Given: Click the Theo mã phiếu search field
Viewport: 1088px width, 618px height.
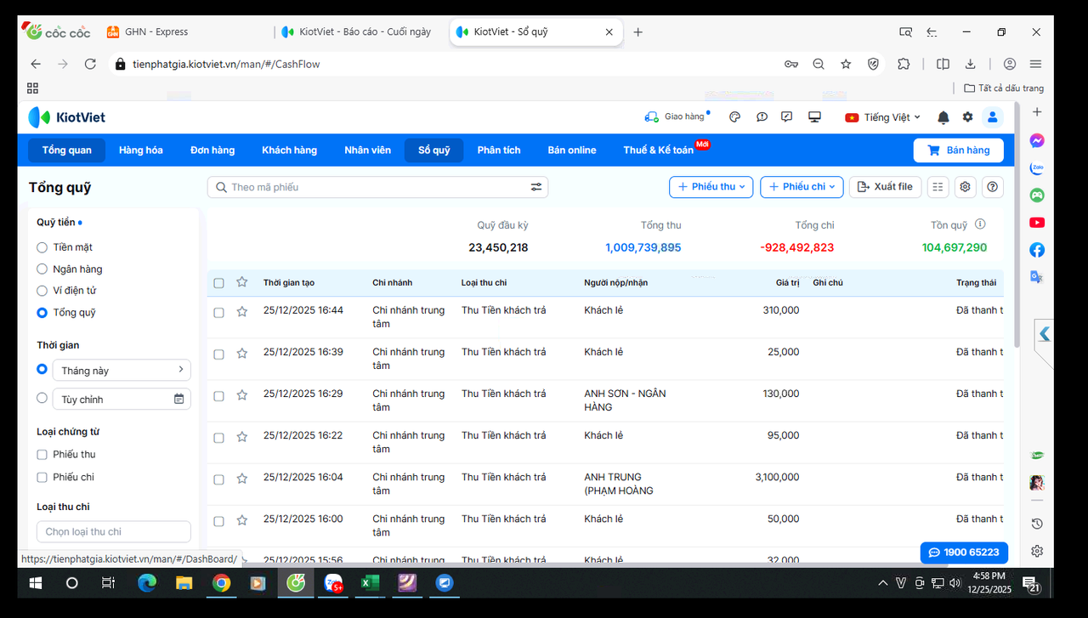Looking at the screenshot, I should click(x=357, y=186).
